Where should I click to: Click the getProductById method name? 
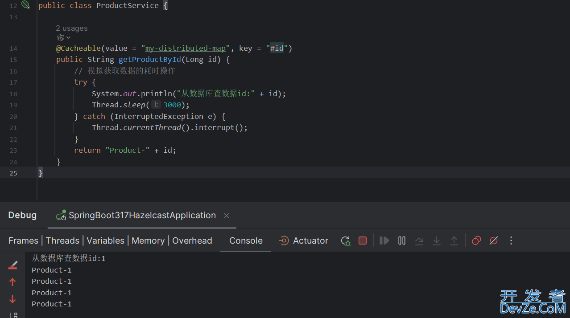150,60
